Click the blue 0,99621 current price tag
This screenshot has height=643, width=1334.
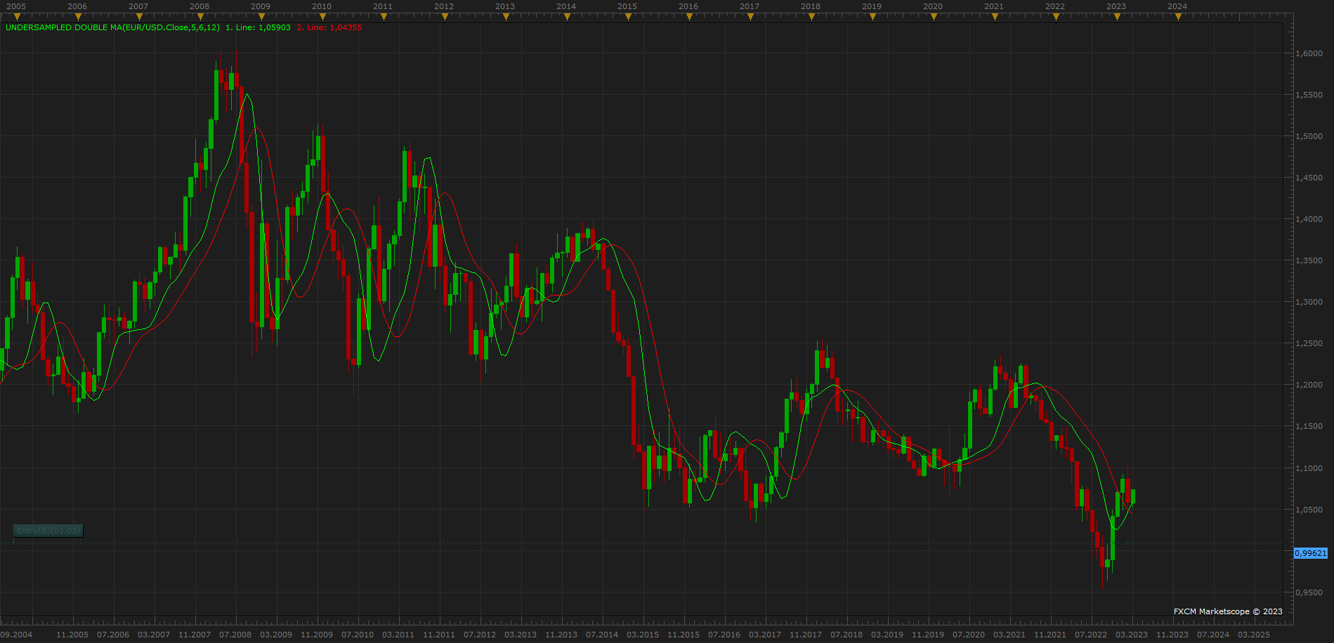pos(1311,553)
